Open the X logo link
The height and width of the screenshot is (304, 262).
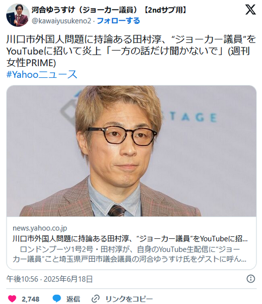pyautogui.click(x=250, y=10)
